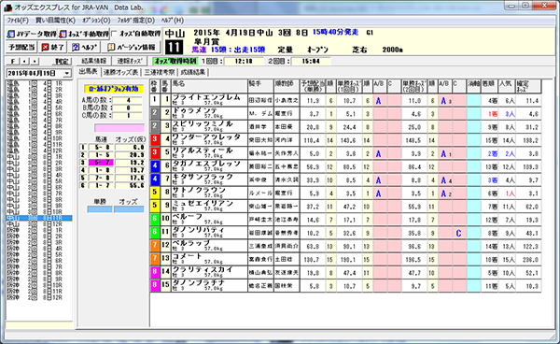The image size is (560, 344).
Task: Open ヘルプ via the question mark button
Action: pyautogui.click(x=84, y=47)
